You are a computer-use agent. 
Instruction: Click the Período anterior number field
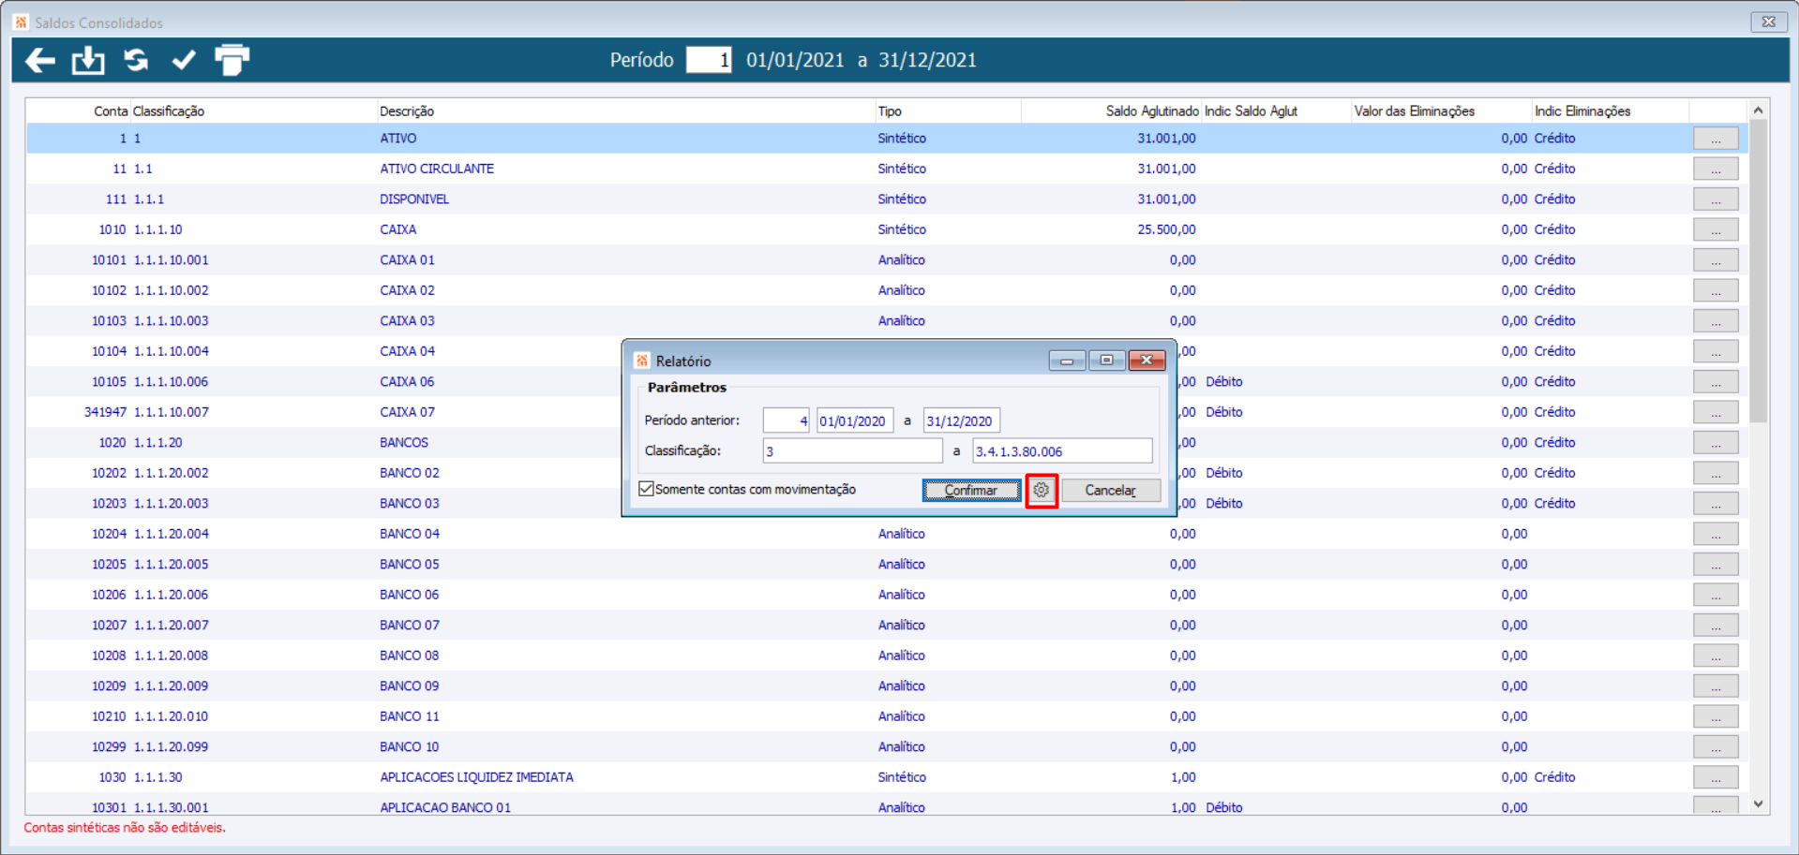pos(787,420)
